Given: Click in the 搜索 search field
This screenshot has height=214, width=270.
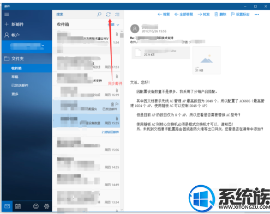Looking at the screenshot, I should point(75,14).
